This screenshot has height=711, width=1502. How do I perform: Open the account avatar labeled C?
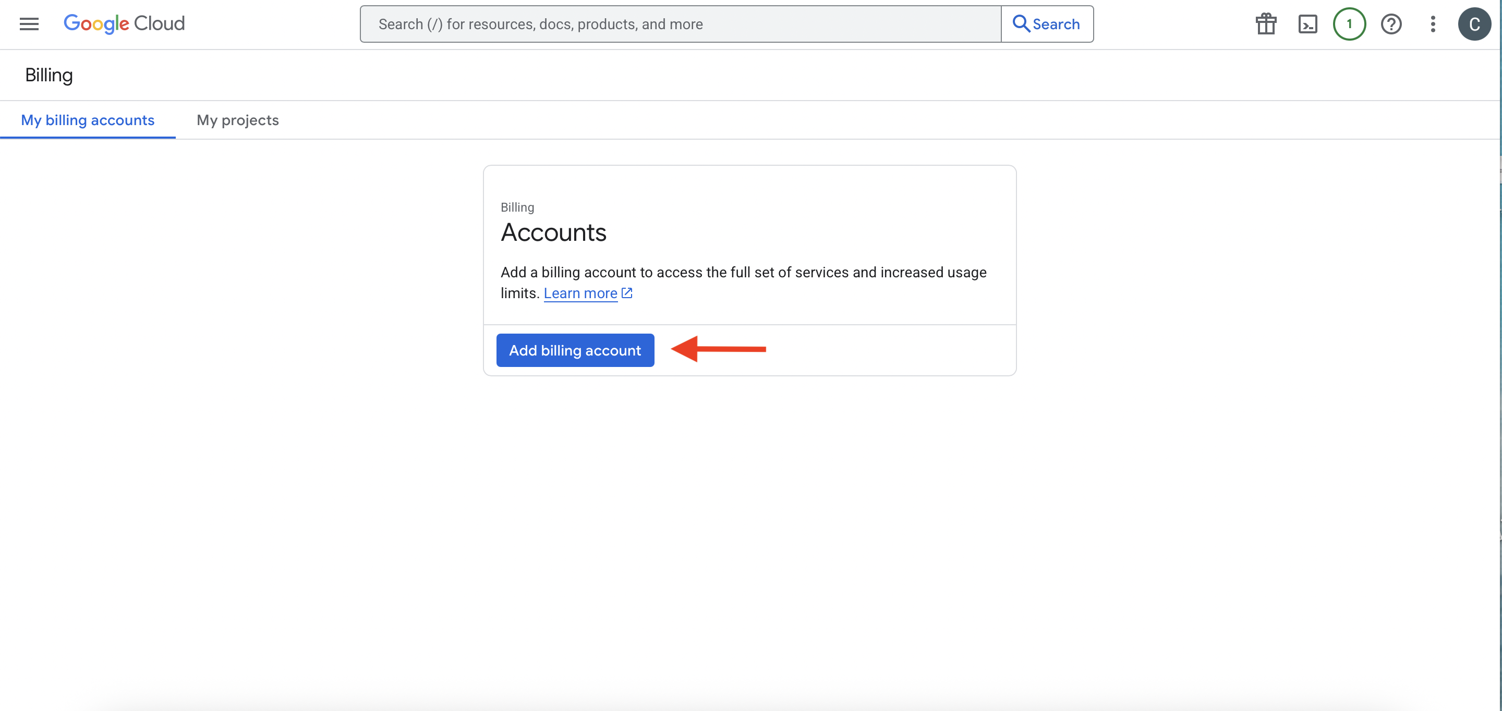(1474, 24)
